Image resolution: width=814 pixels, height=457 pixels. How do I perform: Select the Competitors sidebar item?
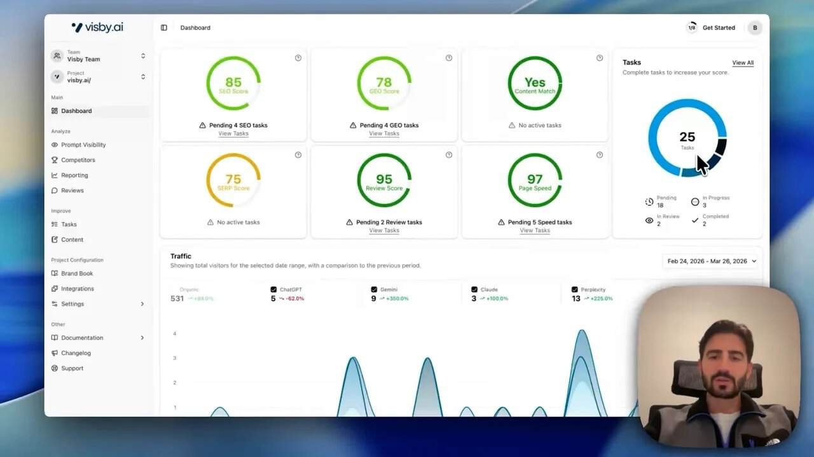pyautogui.click(x=76, y=159)
